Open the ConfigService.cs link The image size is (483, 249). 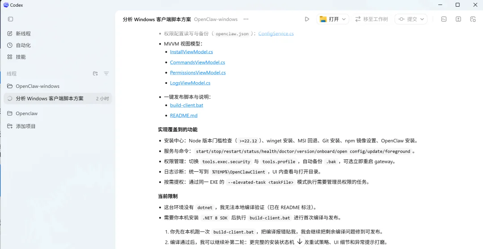tap(276, 33)
